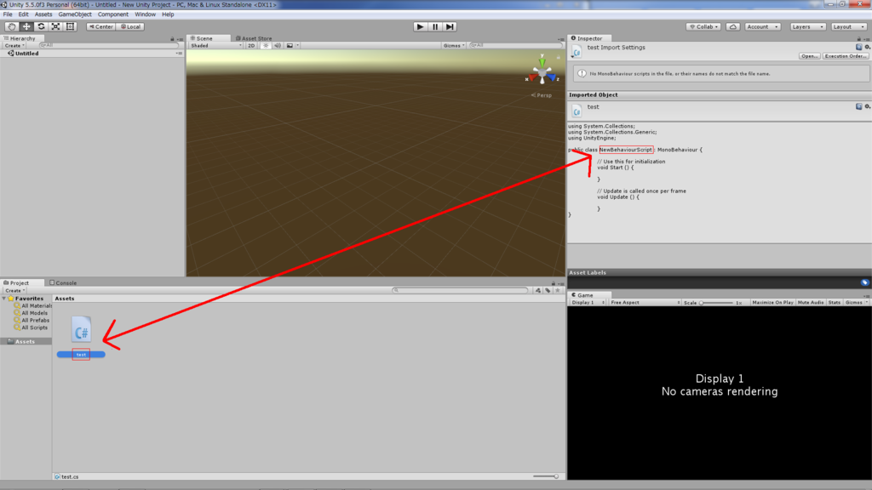Click the Execution Order... button
Screen dimensions: 872x490
click(x=846, y=56)
